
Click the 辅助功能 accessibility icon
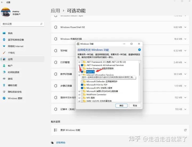[x=4, y=85]
